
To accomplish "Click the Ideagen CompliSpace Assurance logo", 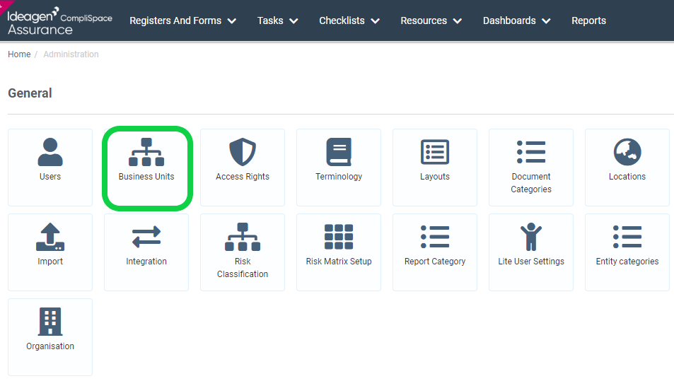I will click(x=59, y=20).
